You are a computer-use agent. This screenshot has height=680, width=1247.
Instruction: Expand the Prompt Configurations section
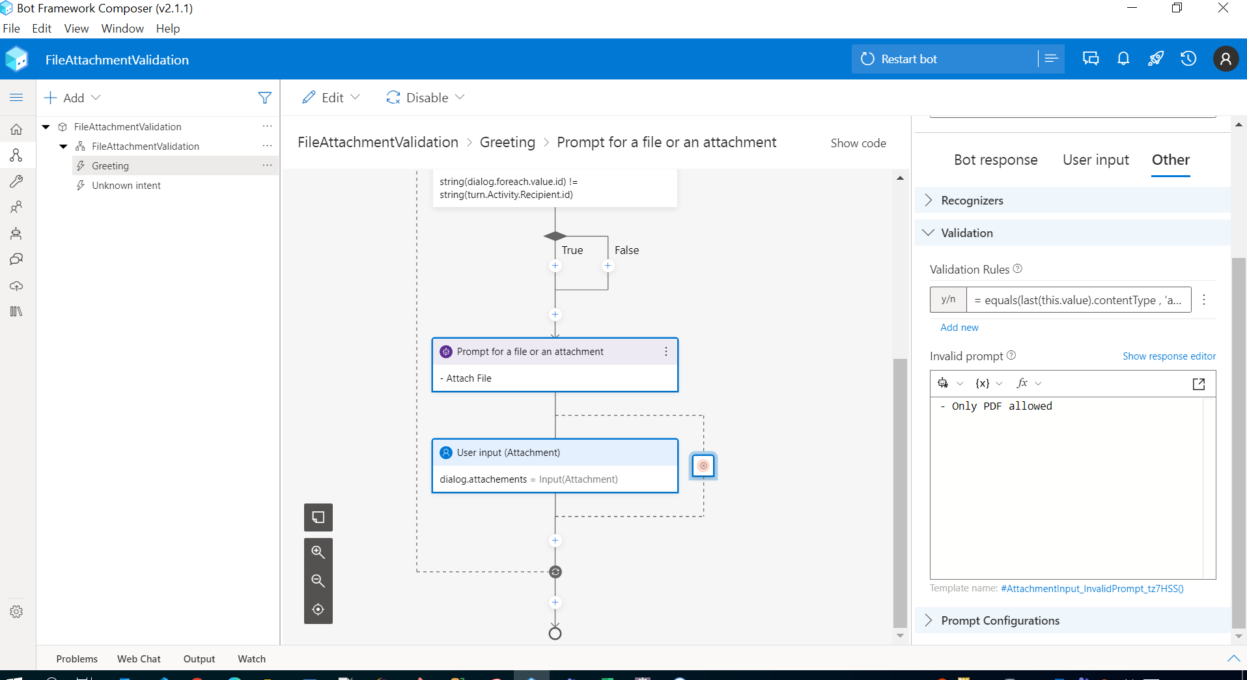(1000, 620)
